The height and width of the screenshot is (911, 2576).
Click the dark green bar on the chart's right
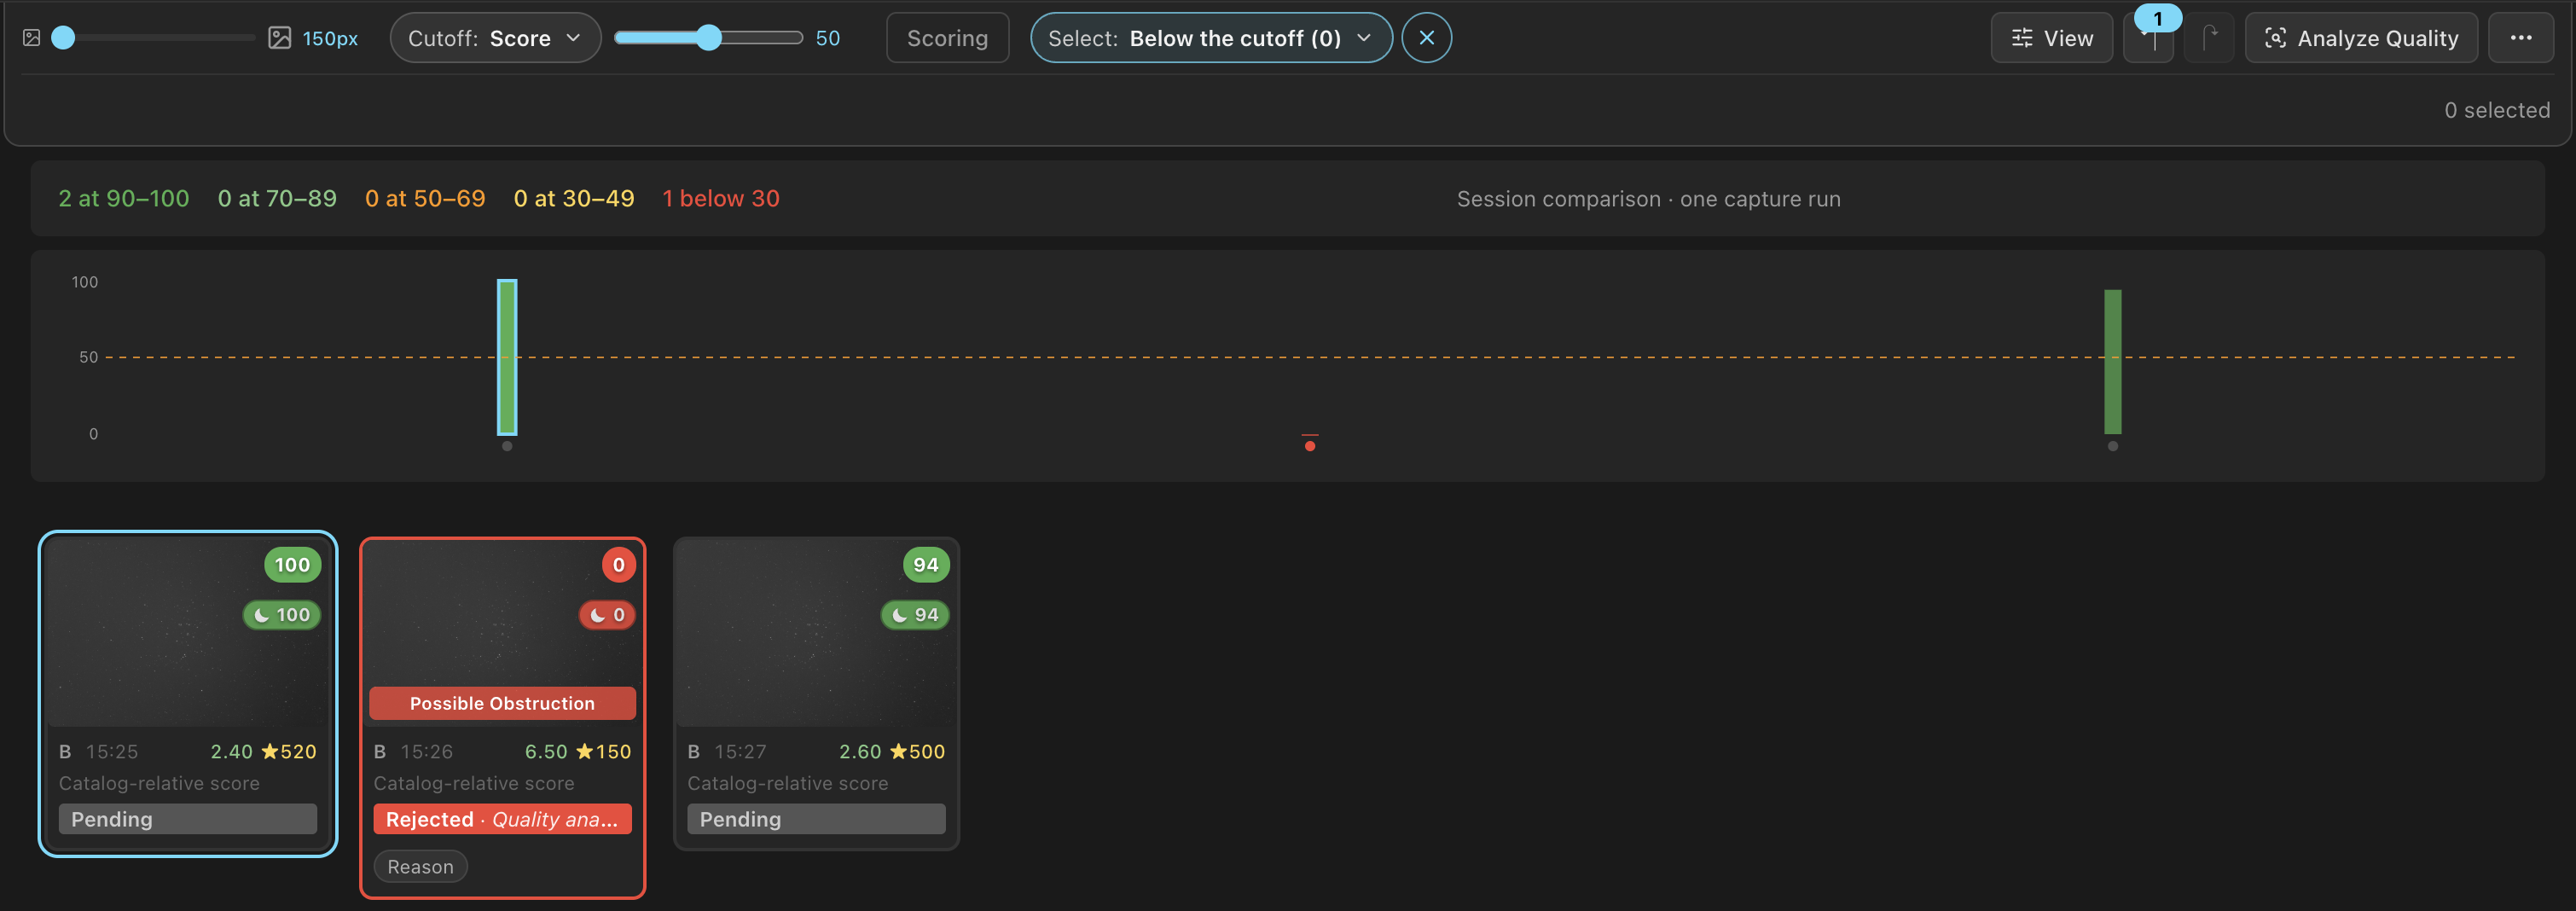click(x=2112, y=361)
